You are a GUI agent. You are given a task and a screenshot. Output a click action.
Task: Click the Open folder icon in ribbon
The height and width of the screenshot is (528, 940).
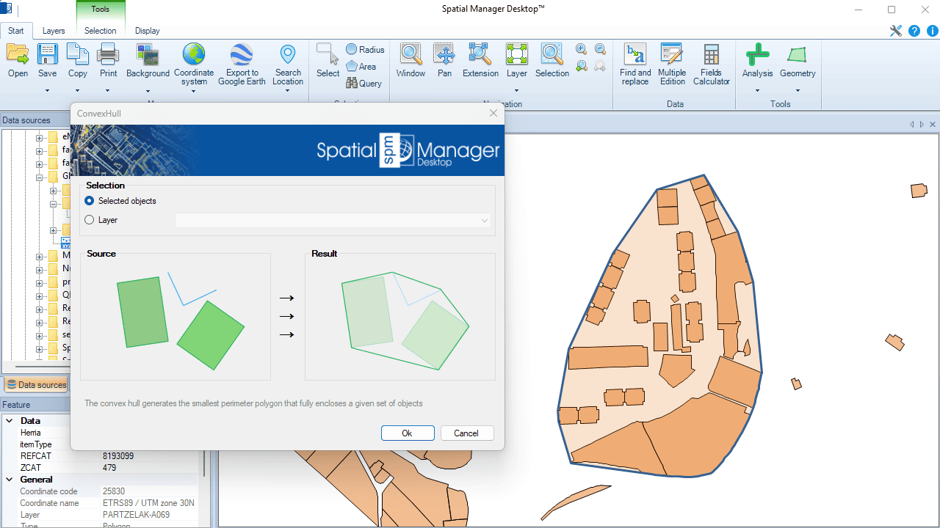point(18,54)
